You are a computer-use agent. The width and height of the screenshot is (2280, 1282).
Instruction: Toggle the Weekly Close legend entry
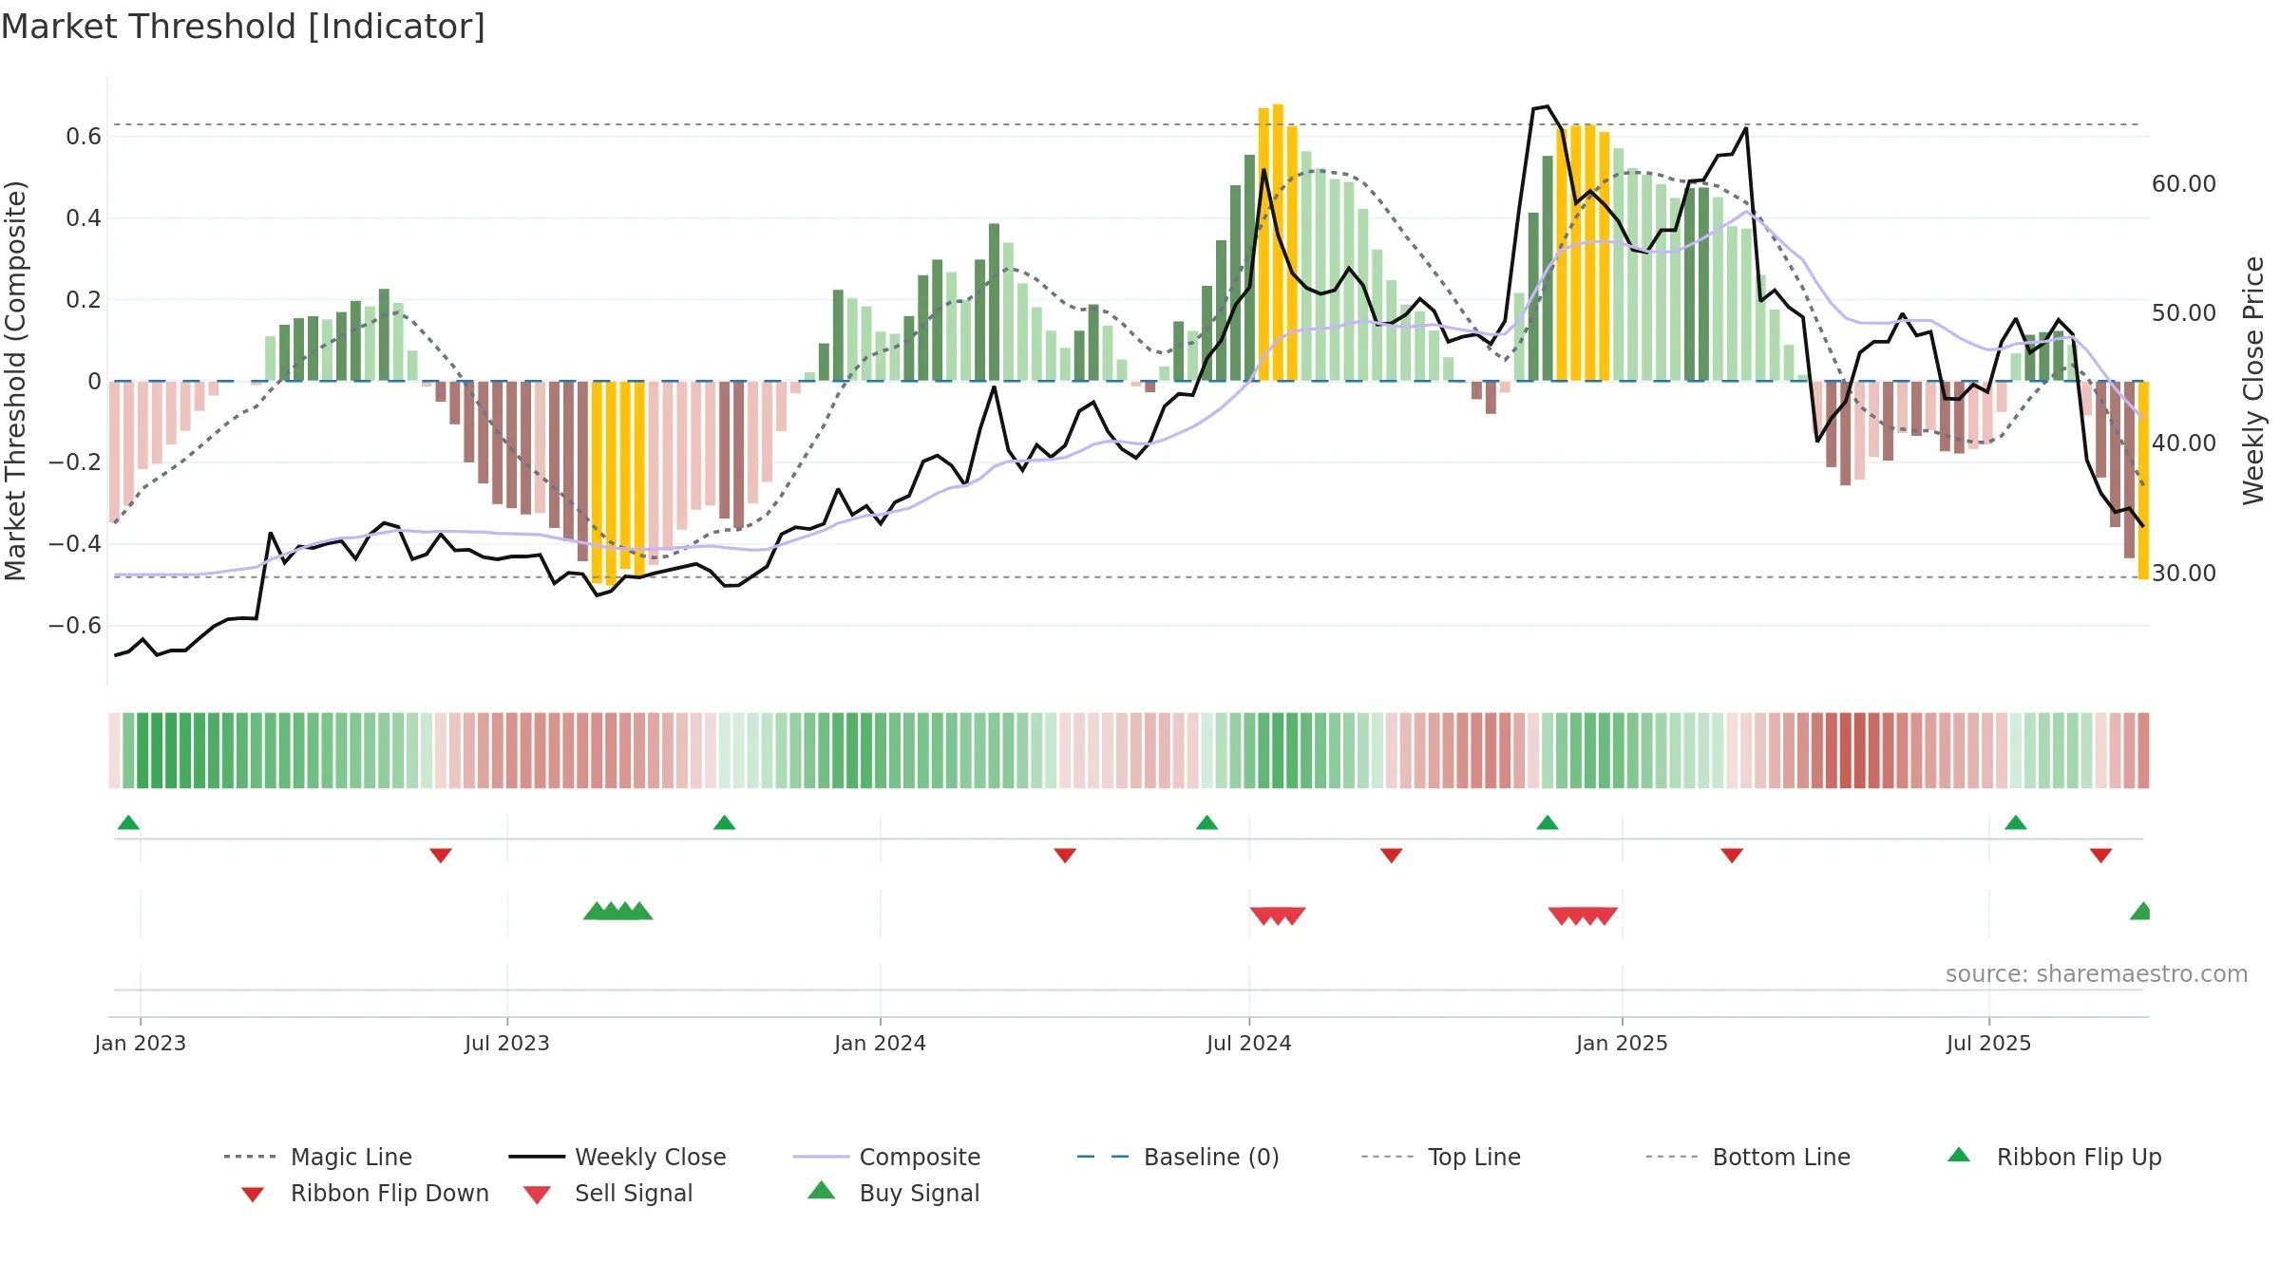[617, 1157]
